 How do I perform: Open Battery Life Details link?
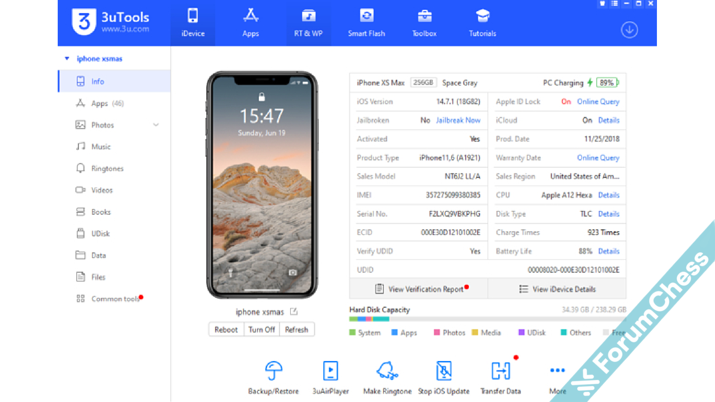608,251
